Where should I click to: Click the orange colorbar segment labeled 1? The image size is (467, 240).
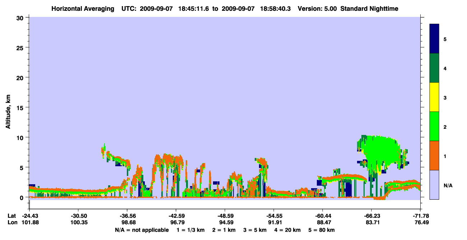(434, 155)
